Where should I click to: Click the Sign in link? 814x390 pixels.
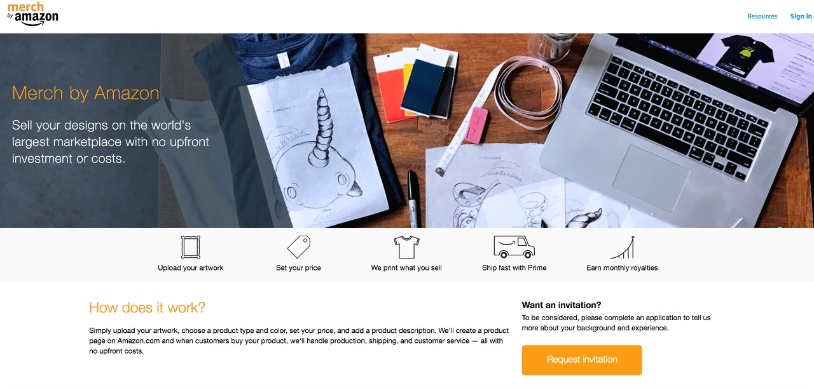pos(801,17)
